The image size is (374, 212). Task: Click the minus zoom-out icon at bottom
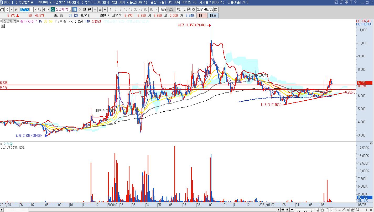362,210
